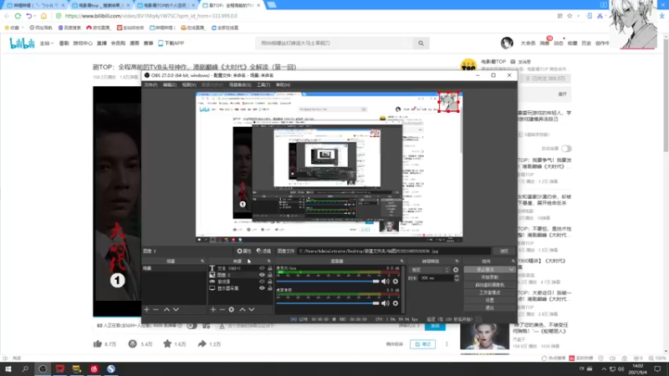The height and width of the screenshot is (376, 669).
Task: Click Start Virtual Camera in OBS Controls
Action: tap(489, 285)
